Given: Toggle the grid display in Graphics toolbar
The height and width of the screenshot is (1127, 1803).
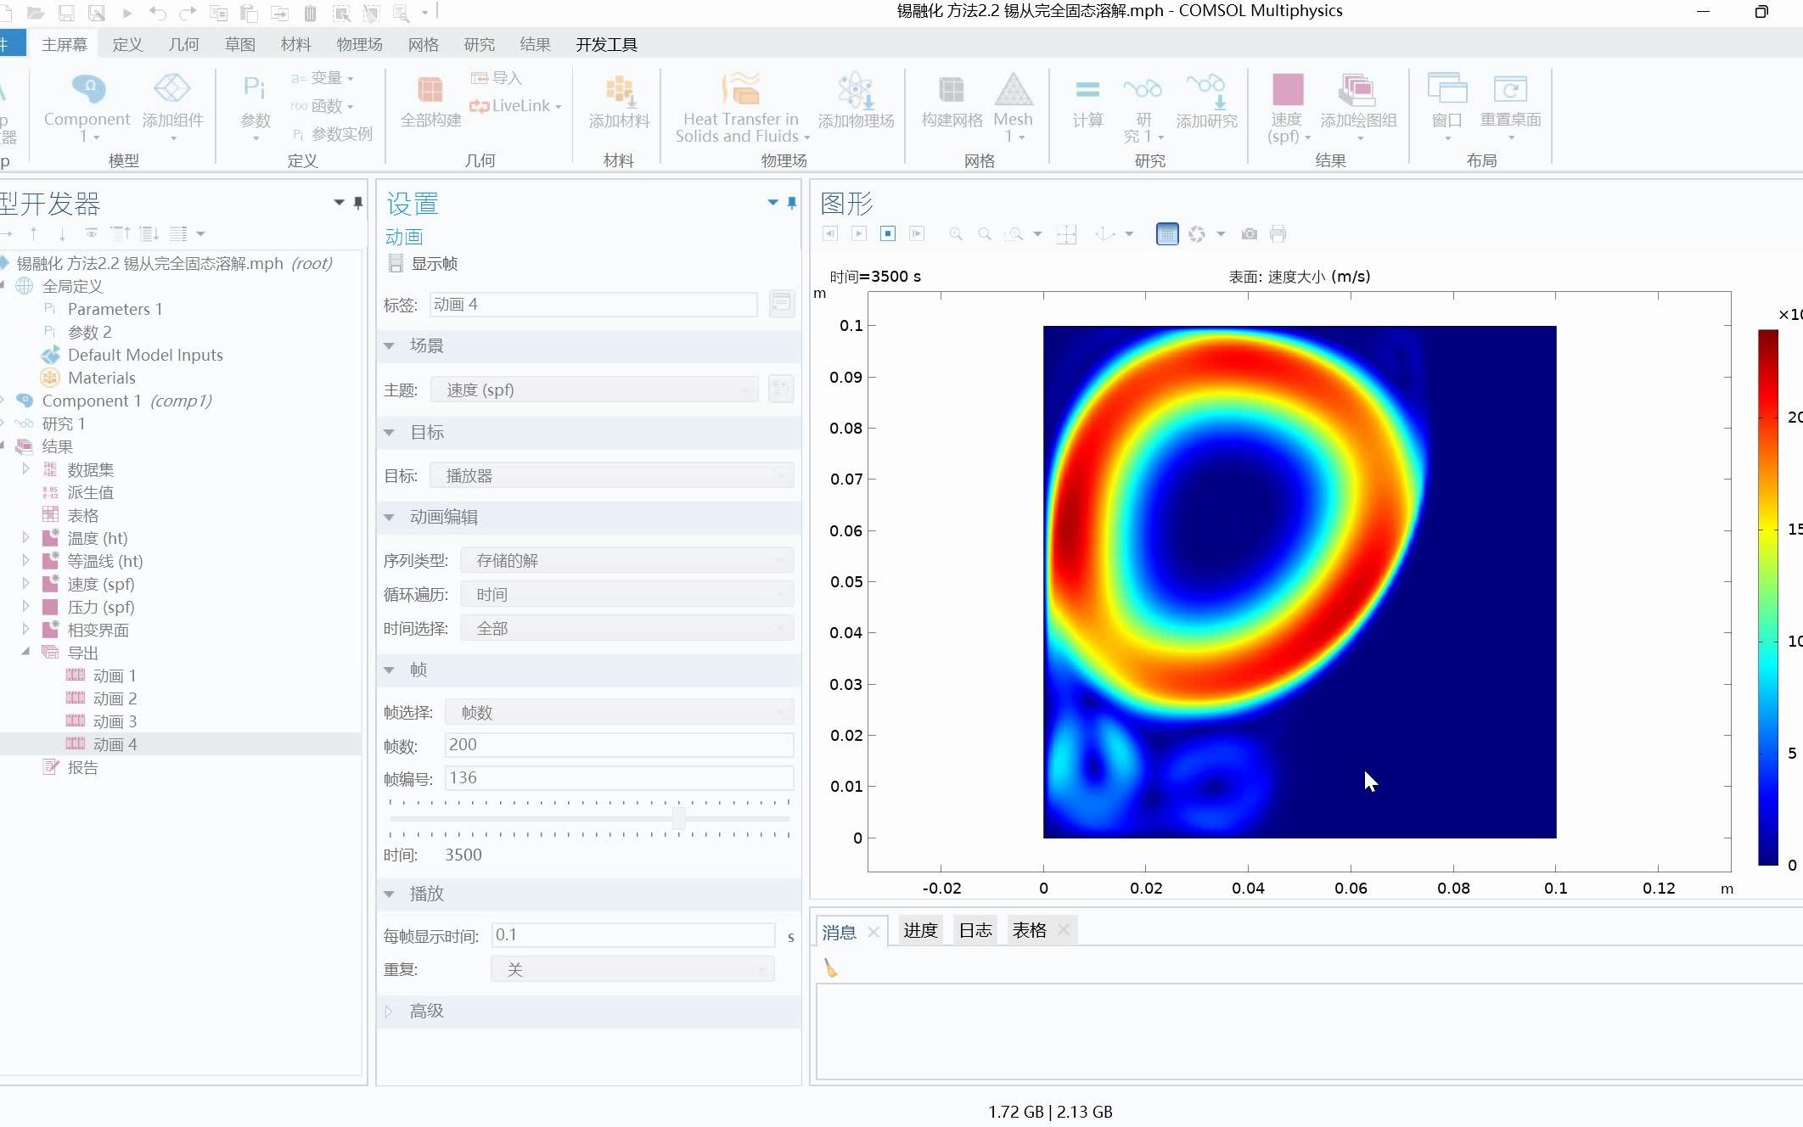Looking at the screenshot, I should (1167, 234).
